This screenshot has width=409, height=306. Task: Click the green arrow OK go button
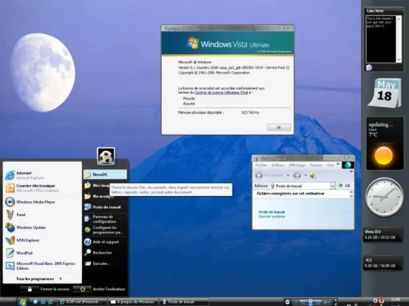click(x=344, y=186)
